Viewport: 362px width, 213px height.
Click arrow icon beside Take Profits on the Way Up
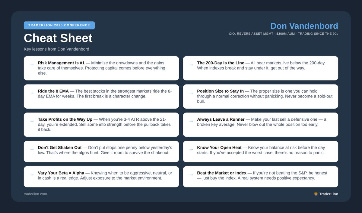32,121
